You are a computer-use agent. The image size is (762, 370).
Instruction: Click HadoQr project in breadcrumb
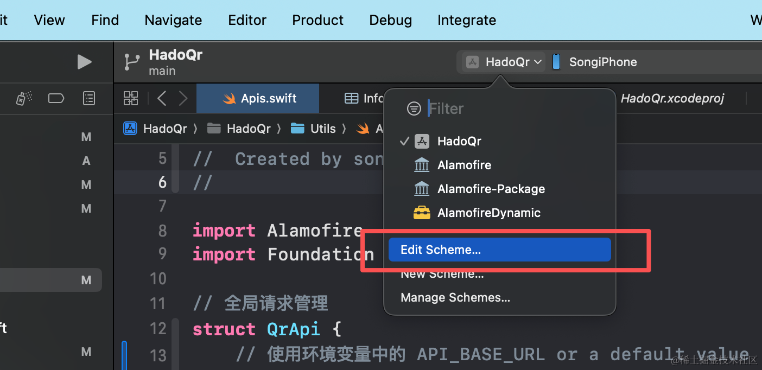tap(165, 129)
